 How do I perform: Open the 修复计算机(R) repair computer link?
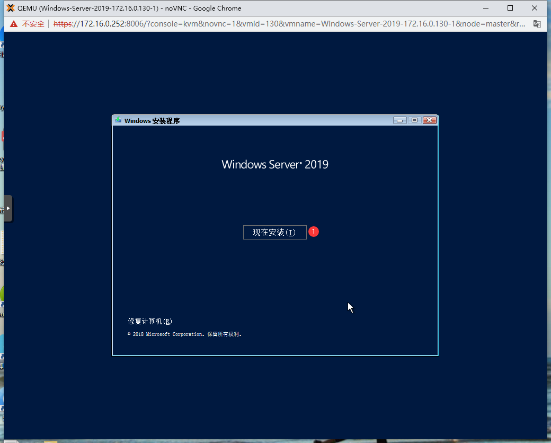pos(150,321)
